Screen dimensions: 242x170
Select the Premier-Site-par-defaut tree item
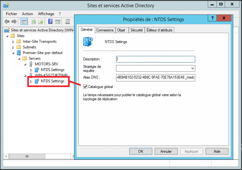click(42, 53)
